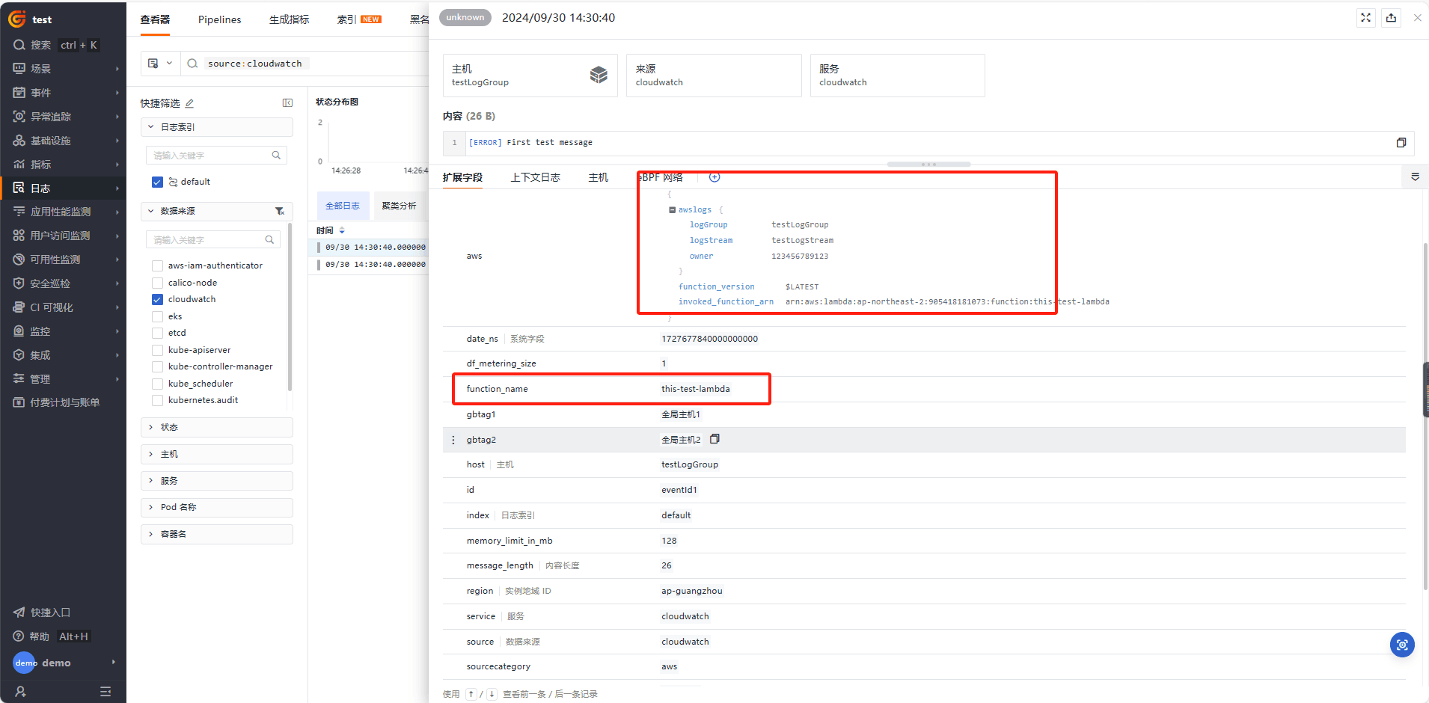This screenshot has height=703, width=1429.
Task: Open the 服务 cloudwatch card
Action: pyautogui.click(x=897, y=76)
